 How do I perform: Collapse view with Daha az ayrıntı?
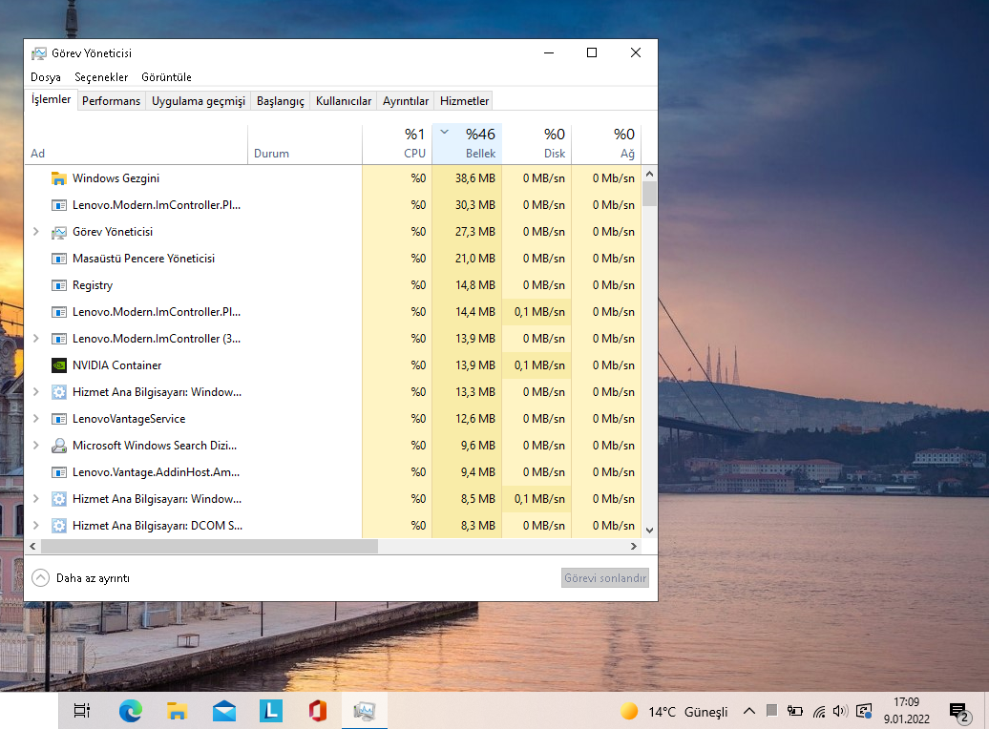(81, 577)
